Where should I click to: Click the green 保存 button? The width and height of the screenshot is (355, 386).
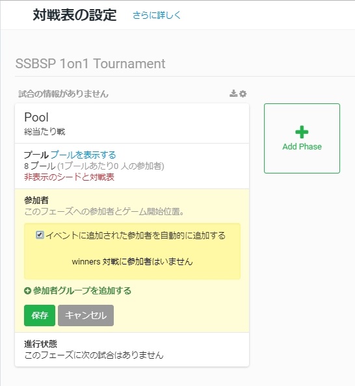click(x=40, y=315)
